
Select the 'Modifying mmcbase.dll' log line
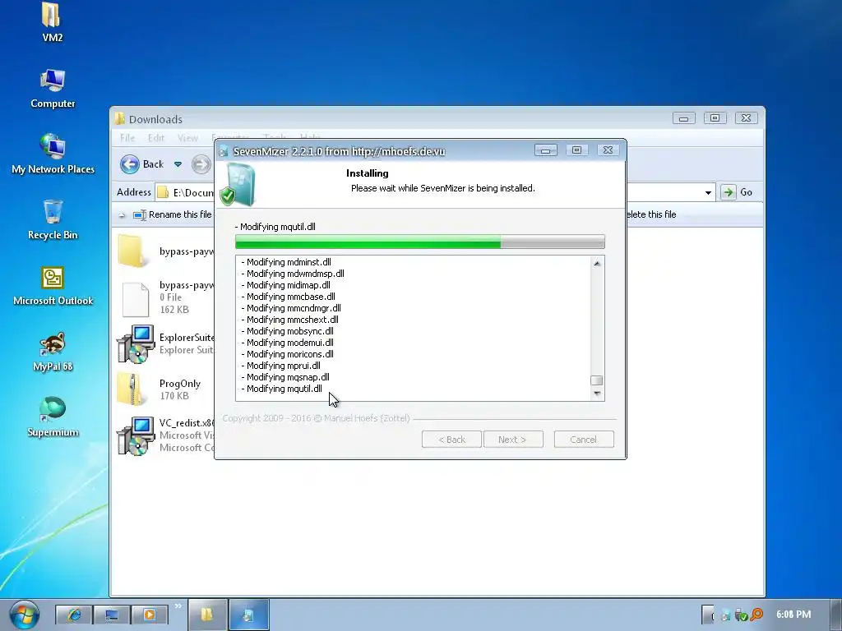[x=289, y=297]
